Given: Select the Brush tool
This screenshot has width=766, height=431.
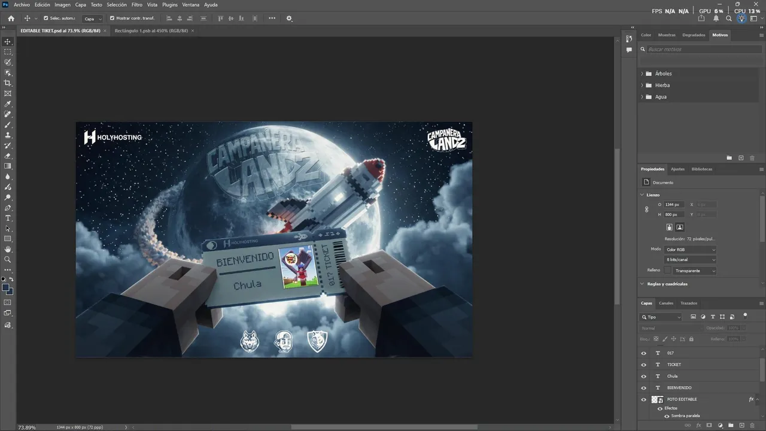Looking at the screenshot, I should (8, 125).
